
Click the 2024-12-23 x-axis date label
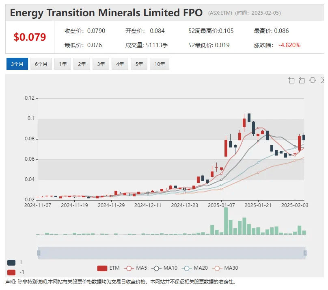[184, 205]
